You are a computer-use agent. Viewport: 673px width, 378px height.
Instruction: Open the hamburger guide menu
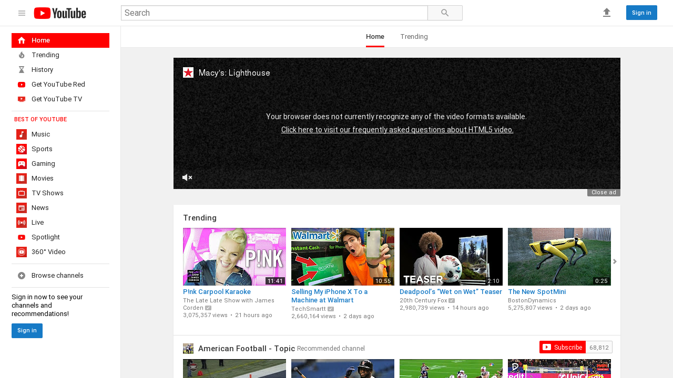tap(22, 13)
